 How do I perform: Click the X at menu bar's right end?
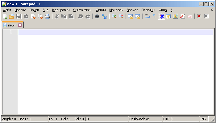click(x=212, y=10)
